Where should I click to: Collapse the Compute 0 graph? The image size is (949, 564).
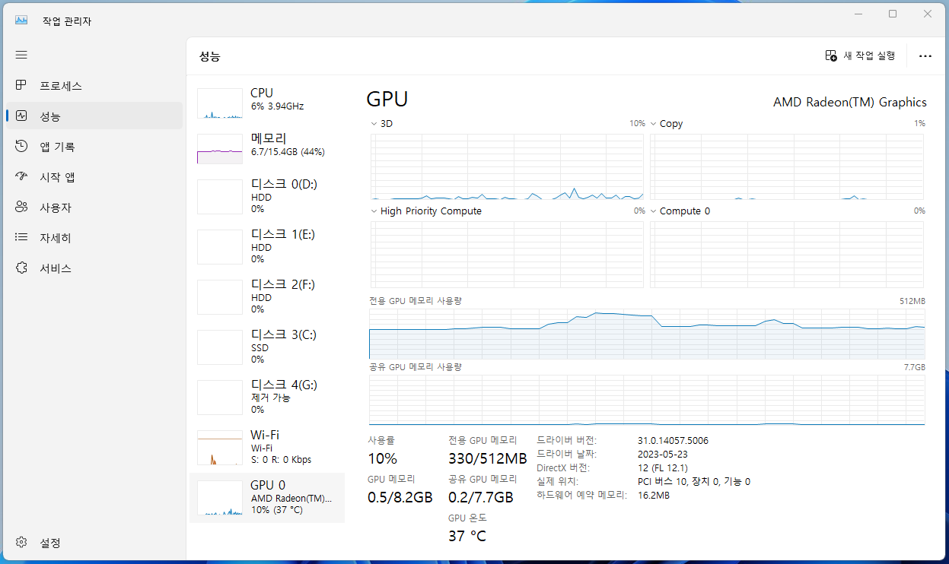[x=653, y=211]
